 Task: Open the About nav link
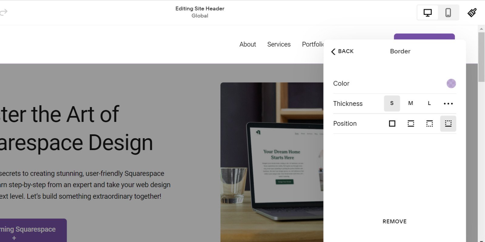(x=248, y=44)
